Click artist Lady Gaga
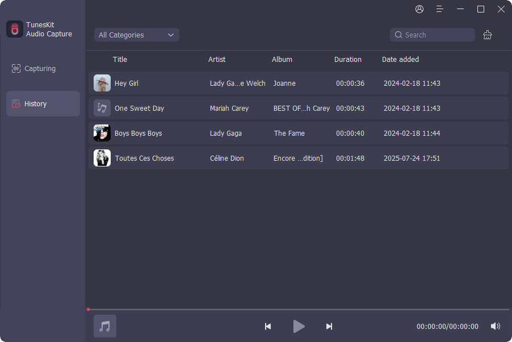This screenshot has height=342, width=512. [x=226, y=134]
